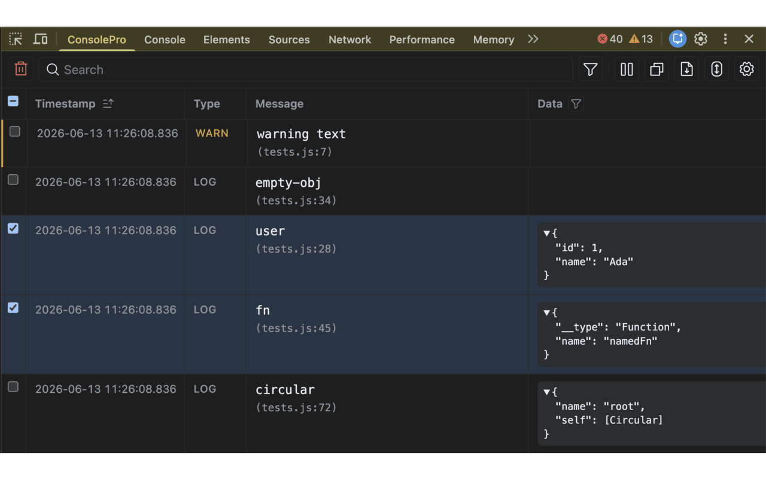
Task: Click the LOG type in circular row
Action: [205, 389]
